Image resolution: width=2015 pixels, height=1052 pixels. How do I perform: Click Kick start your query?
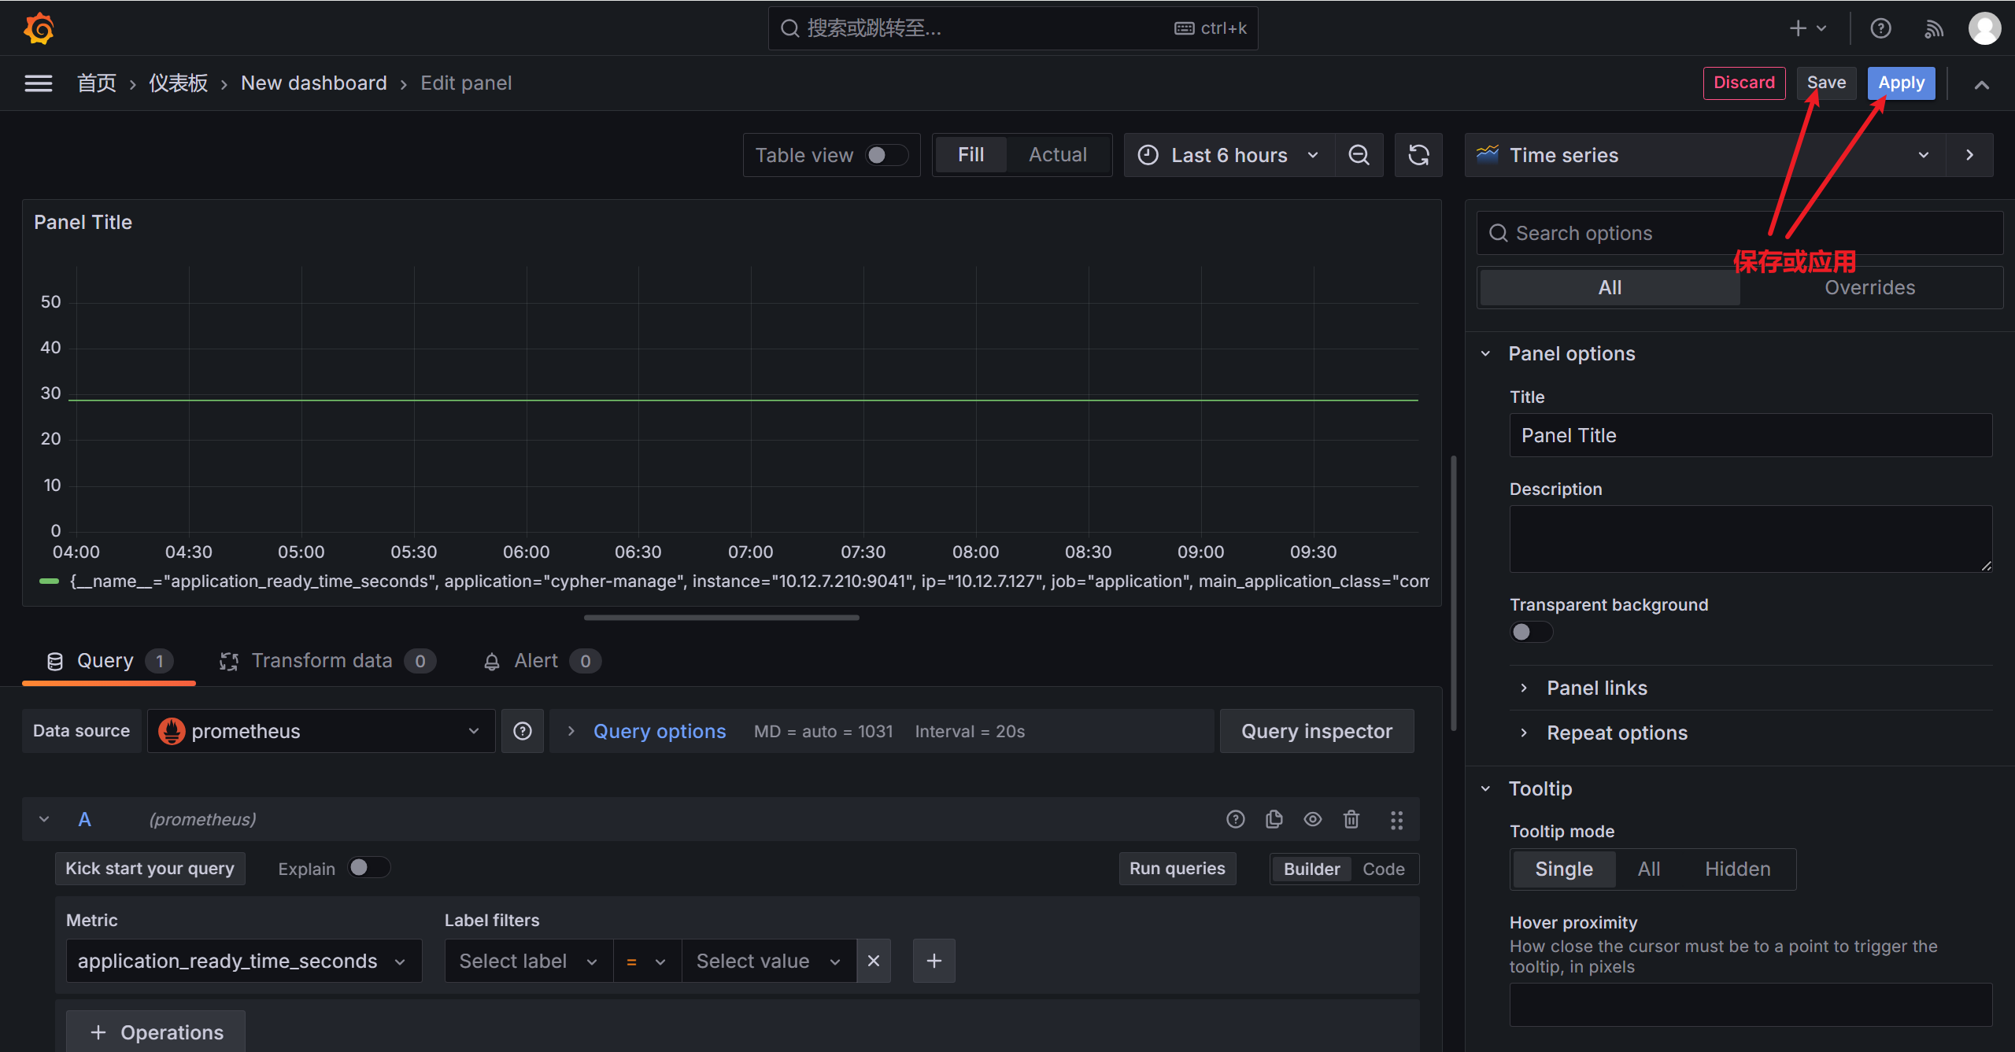coord(150,869)
